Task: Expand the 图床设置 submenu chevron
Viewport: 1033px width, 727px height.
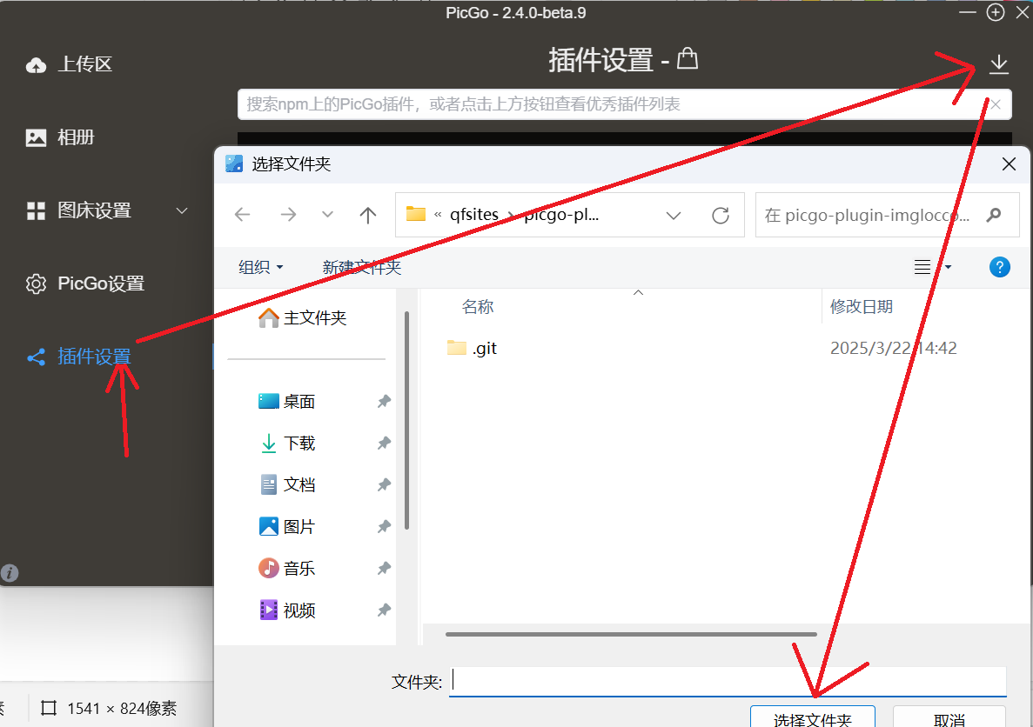Action: click(x=181, y=210)
